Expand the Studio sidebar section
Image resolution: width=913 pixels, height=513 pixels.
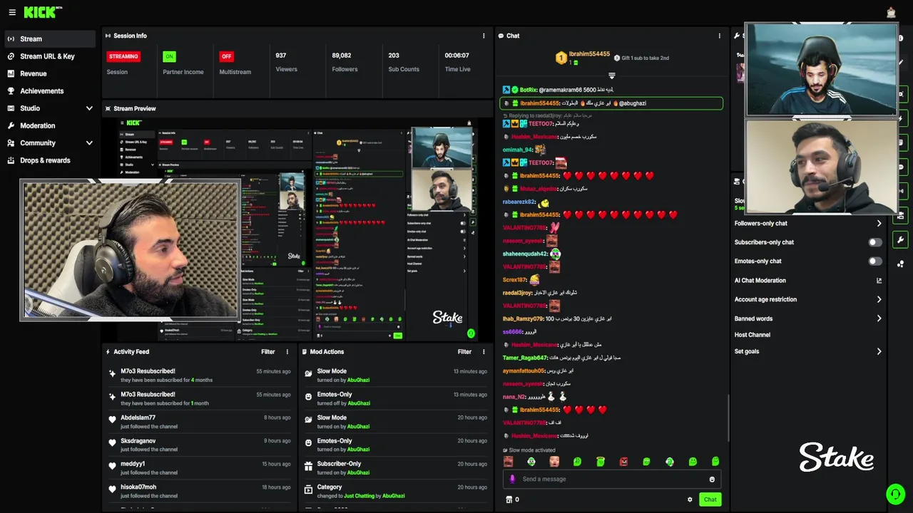point(89,108)
